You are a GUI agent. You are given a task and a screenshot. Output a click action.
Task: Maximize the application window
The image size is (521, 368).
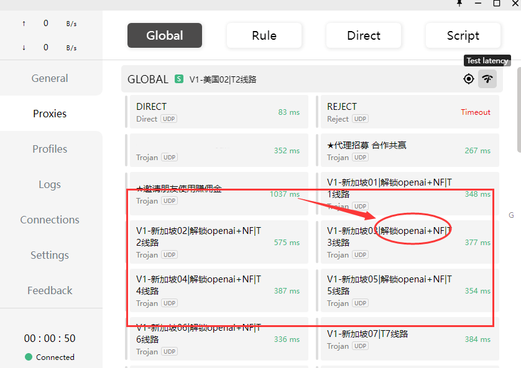[x=497, y=3]
